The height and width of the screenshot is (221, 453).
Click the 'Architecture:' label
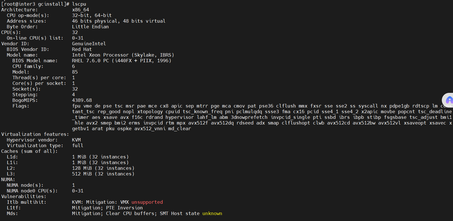20,10
